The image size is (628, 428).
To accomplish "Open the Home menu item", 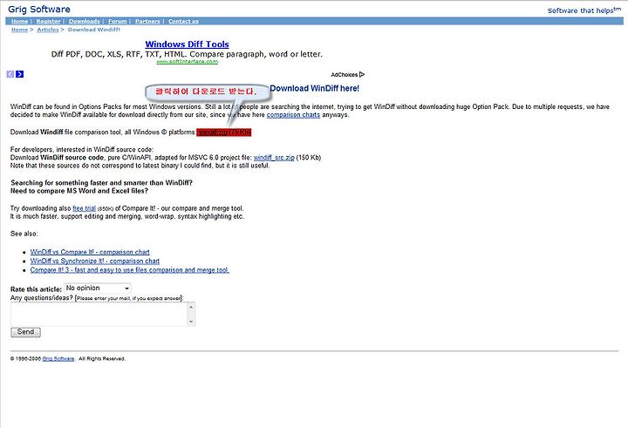I will pyautogui.click(x=19, y=21).
